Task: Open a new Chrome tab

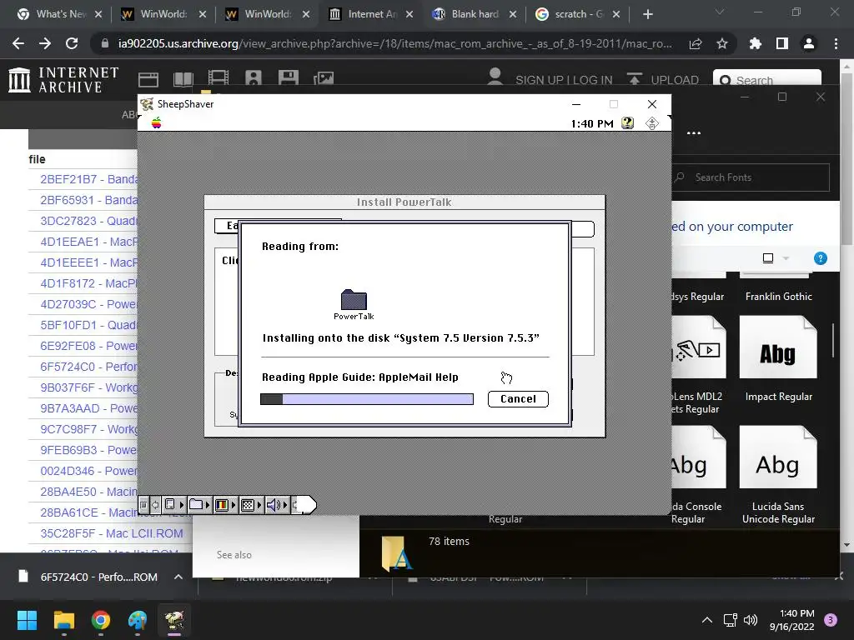Action: tap(647, 14)
